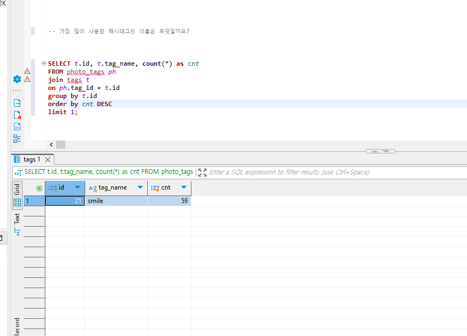Toggle the Record panel vertical tab
Screen dimensions: 467x336
pyautogui.click(x=17, y=327)
